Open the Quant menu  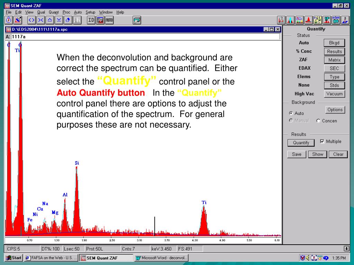54,12
